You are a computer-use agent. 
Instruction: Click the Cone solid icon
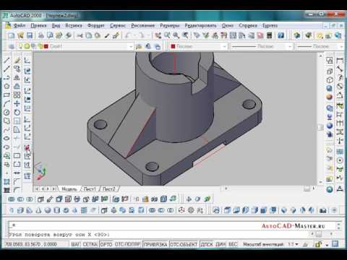click(x=38, y=210)
